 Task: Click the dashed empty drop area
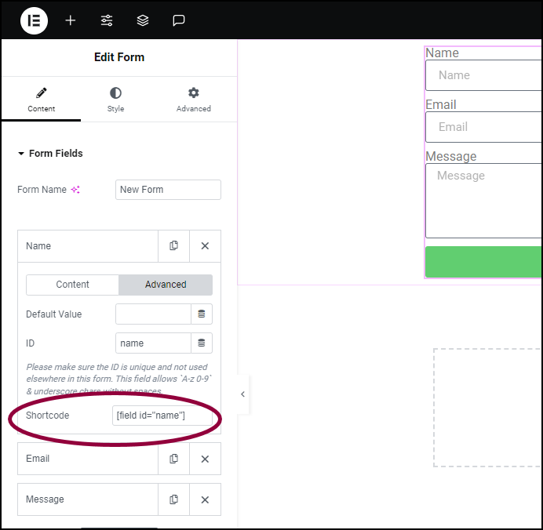coord(487,408)
